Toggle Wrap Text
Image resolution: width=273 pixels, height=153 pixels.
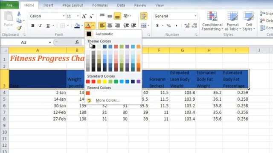(x=143, y=16)
